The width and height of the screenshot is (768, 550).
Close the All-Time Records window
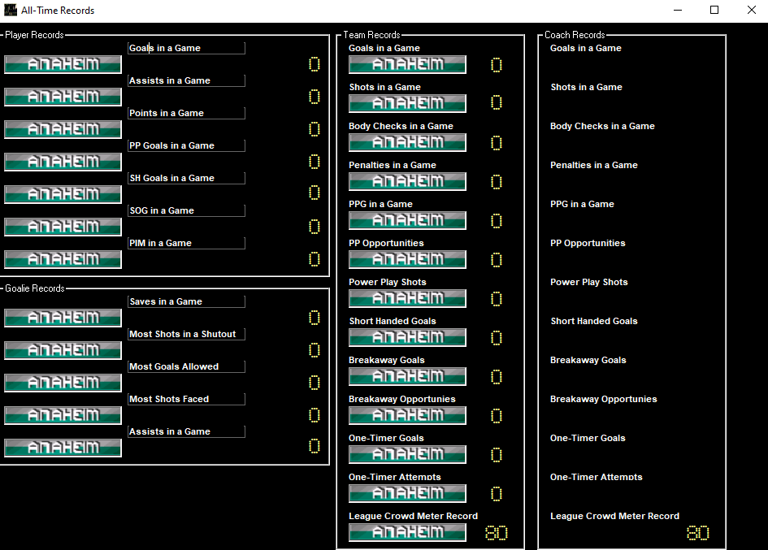751,11
